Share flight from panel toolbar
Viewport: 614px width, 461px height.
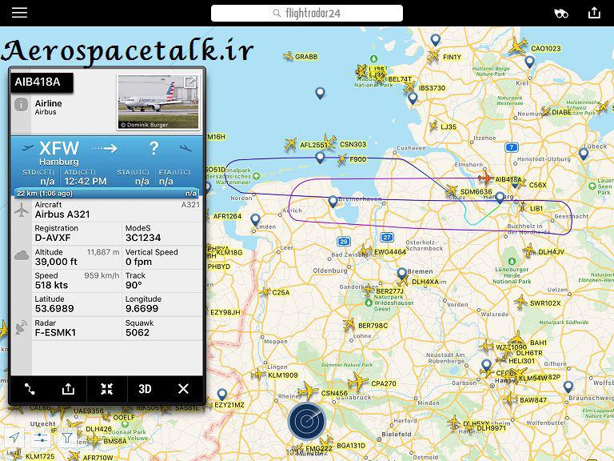68,389
